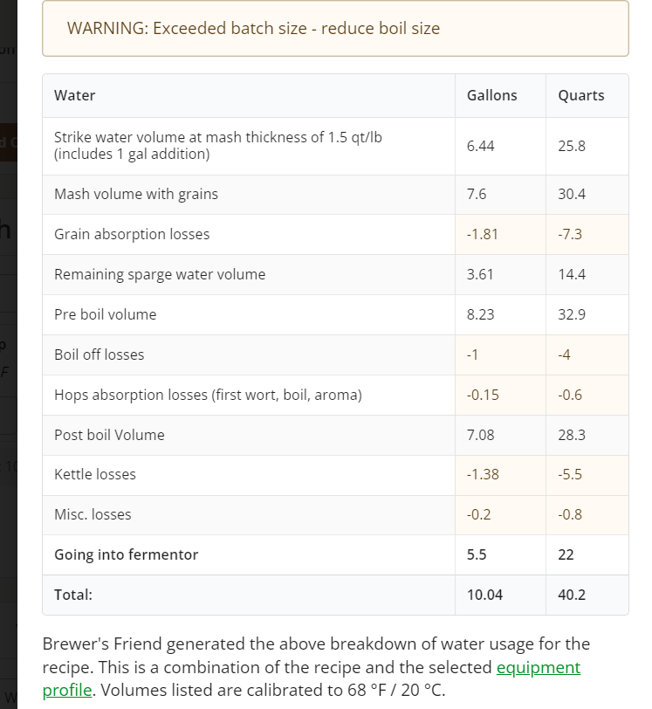
Task: Click the batch size warning banner
Action: coord(335,28)
